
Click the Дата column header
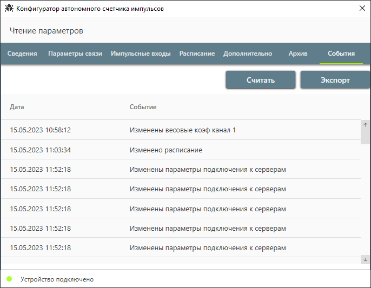point(17,107)
